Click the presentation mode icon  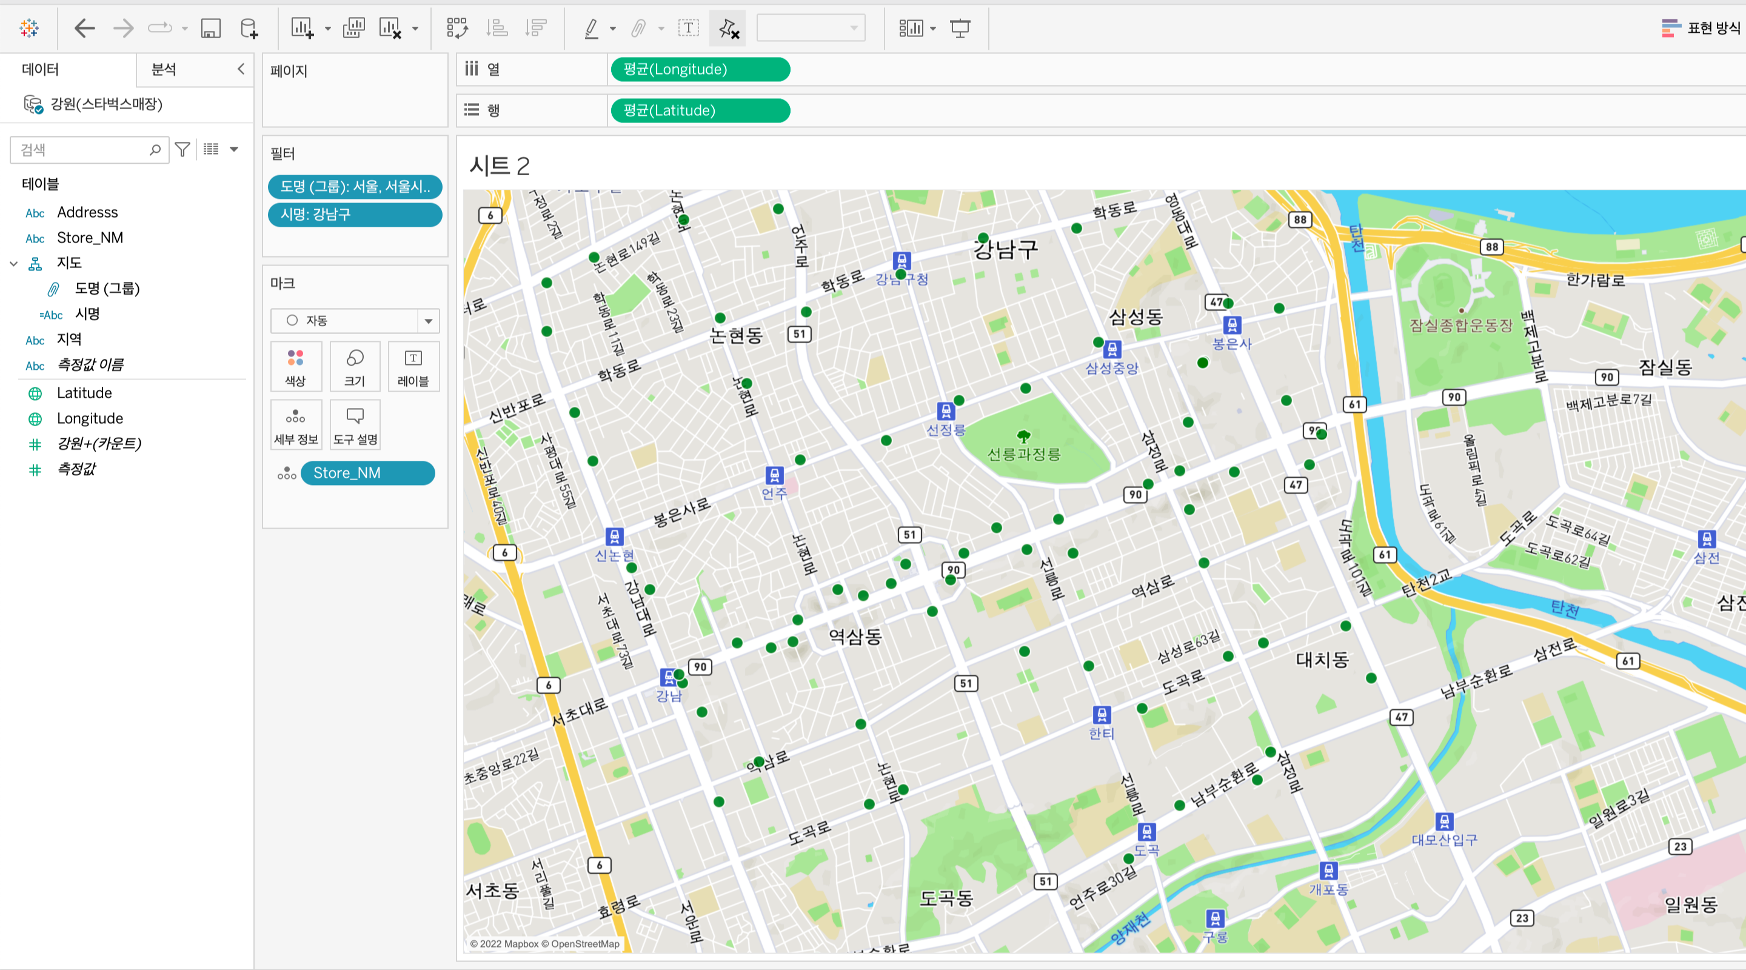[960, 28]
